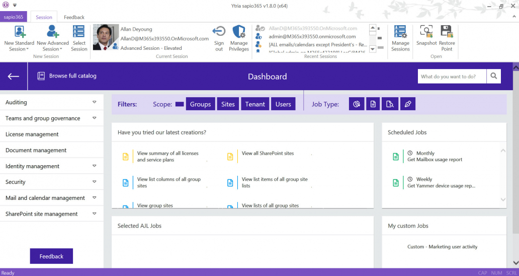Click Scheduled Jobs scroll down chevron
The height and width of the screenshot is (276, 519).
[503, 199]
